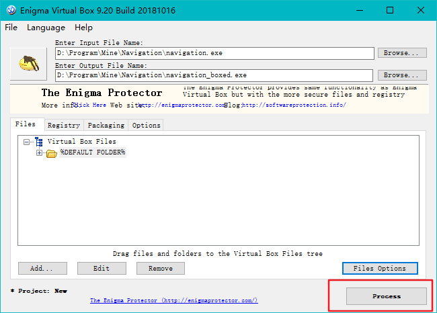Click the %DEFAULT FOLDER% folder icon
The width and height of the screenshot is (437, 313).
point(52,153)
